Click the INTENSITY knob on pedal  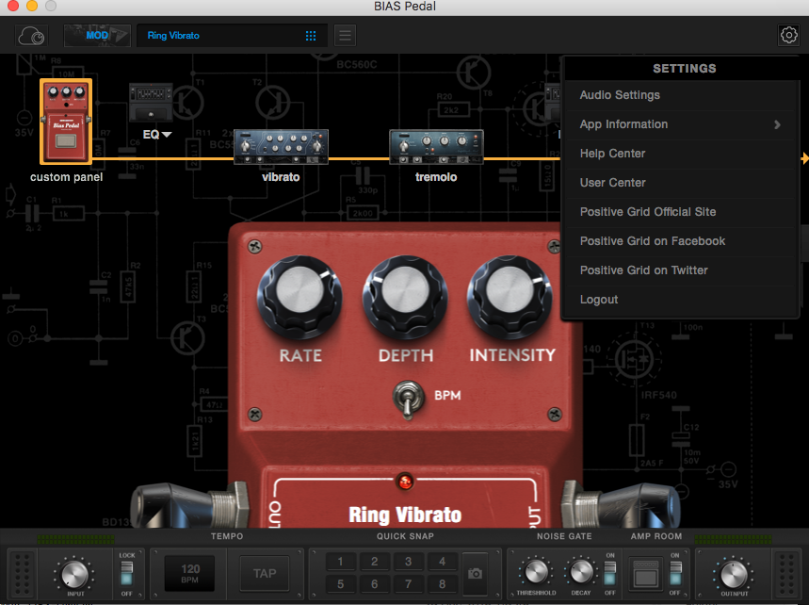click(x=510, y=296)
